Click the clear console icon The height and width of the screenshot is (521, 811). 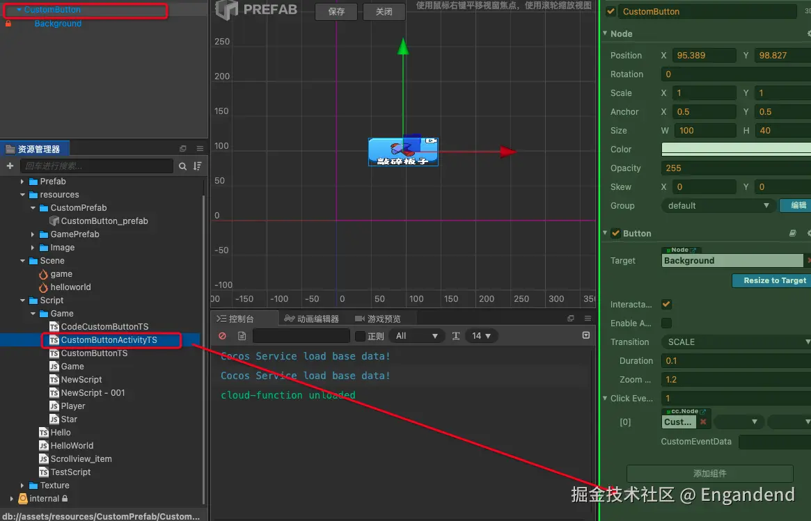222,336
